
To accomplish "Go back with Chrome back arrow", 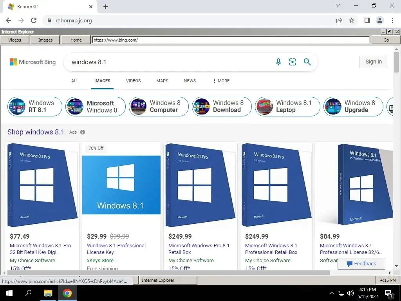I will (9, 20).
